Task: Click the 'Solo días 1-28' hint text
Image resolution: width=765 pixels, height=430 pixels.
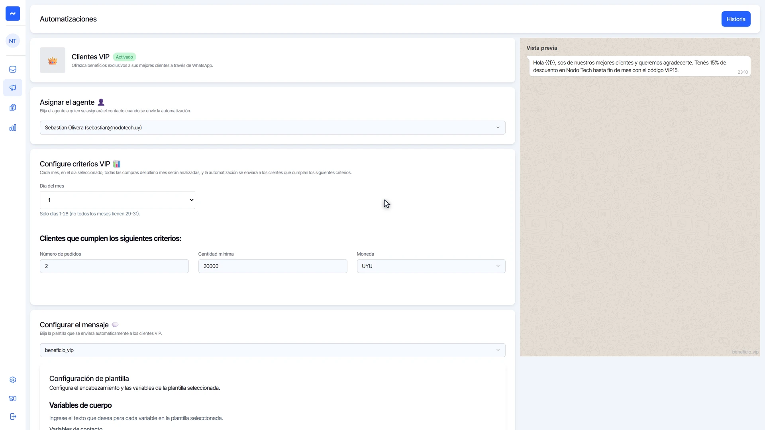Action: click(x=90, y=214)
